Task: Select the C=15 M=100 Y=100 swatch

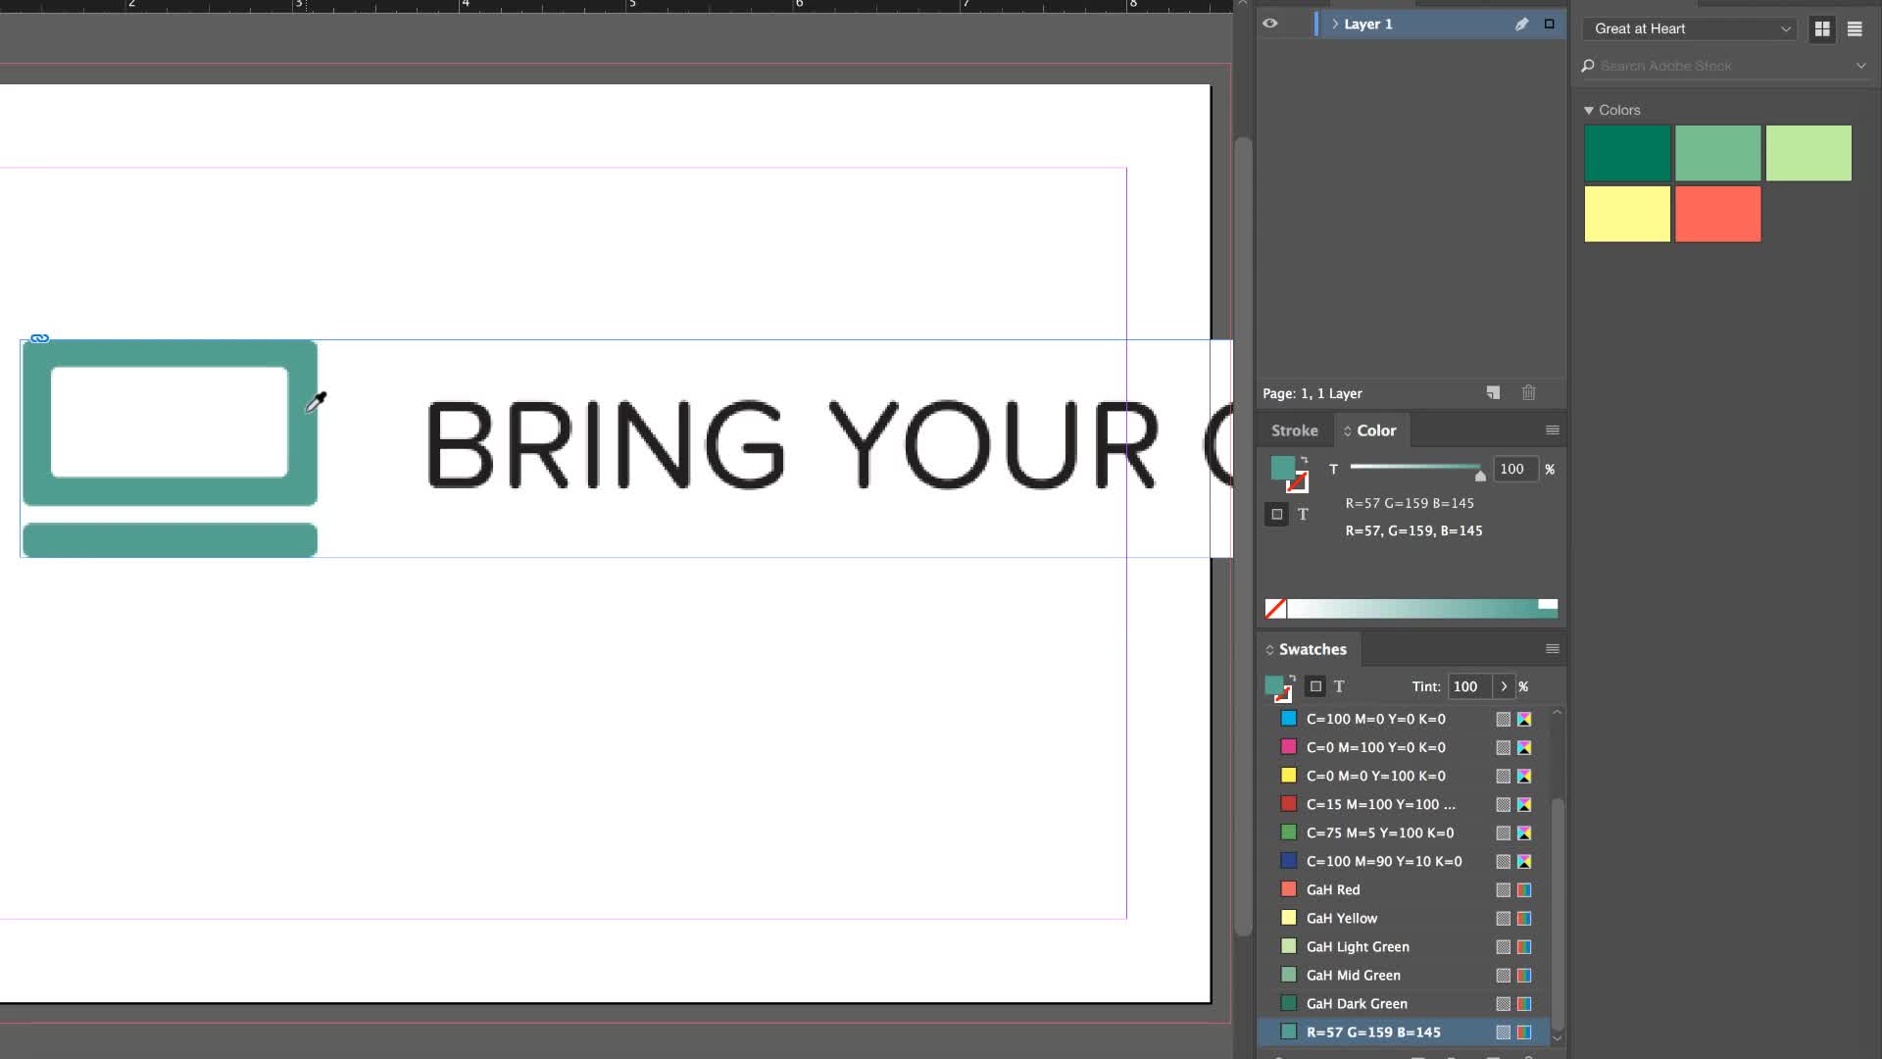Action: (1404, 804)
